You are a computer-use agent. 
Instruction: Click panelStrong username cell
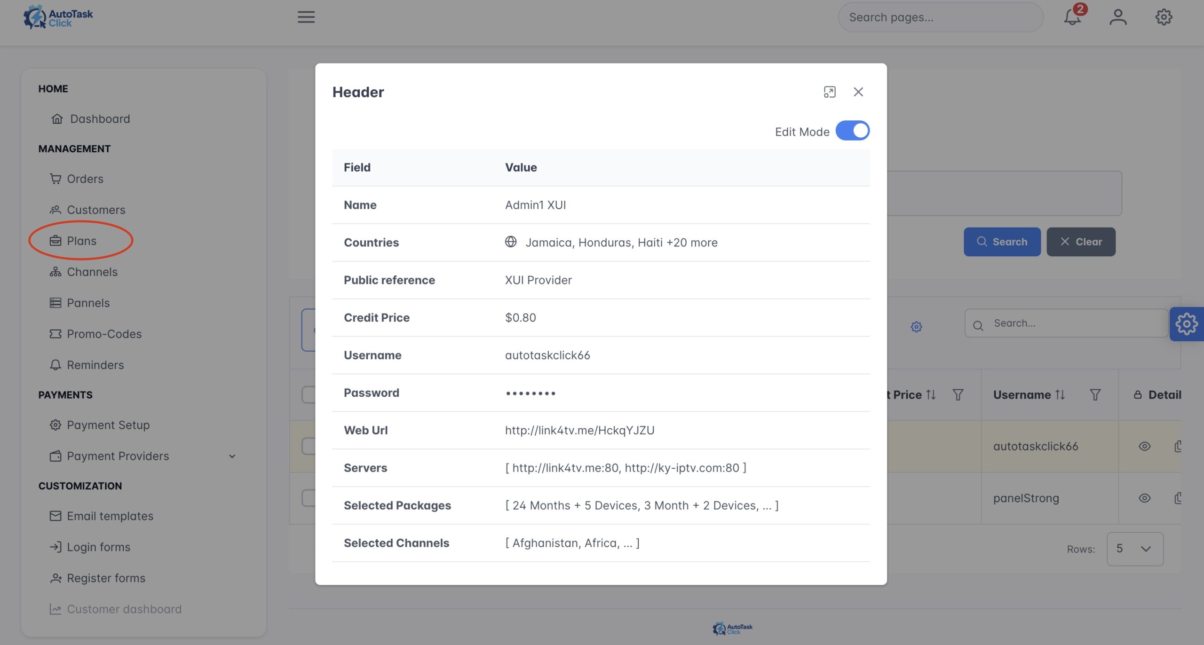pyautogui.click(x=1026, y=499)
